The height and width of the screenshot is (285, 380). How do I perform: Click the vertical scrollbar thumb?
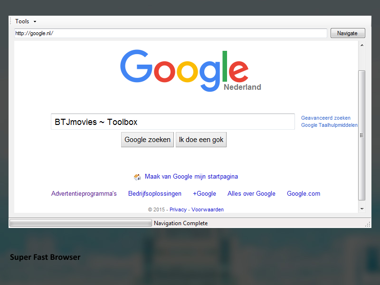(362, 135)
